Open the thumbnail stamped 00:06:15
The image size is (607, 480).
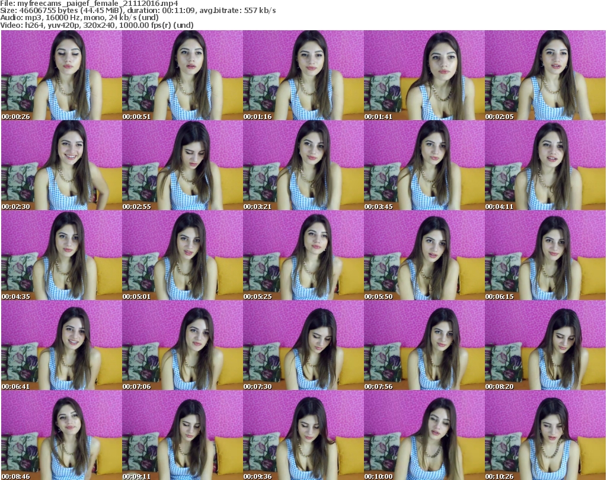545,255
